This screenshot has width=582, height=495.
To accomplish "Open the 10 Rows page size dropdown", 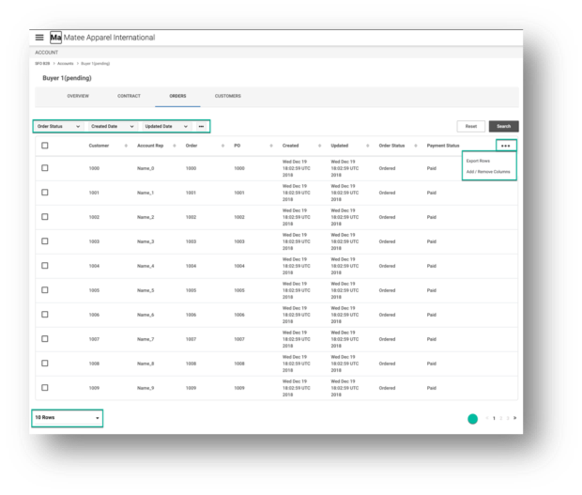I will click(68, 418).
